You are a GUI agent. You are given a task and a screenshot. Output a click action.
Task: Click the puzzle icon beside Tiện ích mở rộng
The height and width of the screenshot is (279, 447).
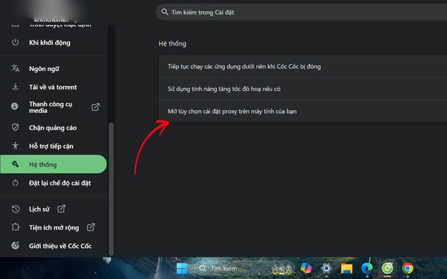pyautogui.click(x=16, y=227)
